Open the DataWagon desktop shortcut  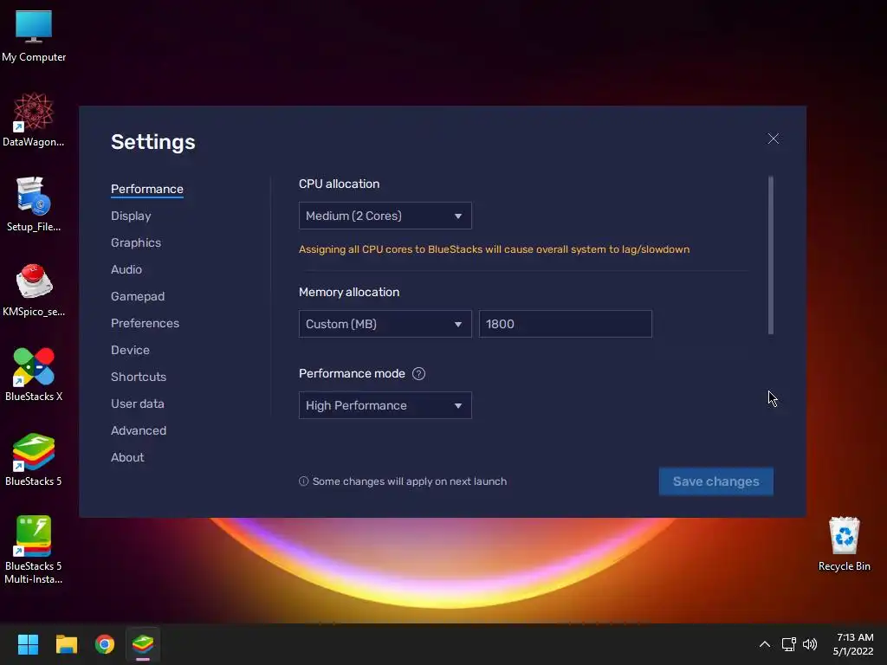[34, 119]
